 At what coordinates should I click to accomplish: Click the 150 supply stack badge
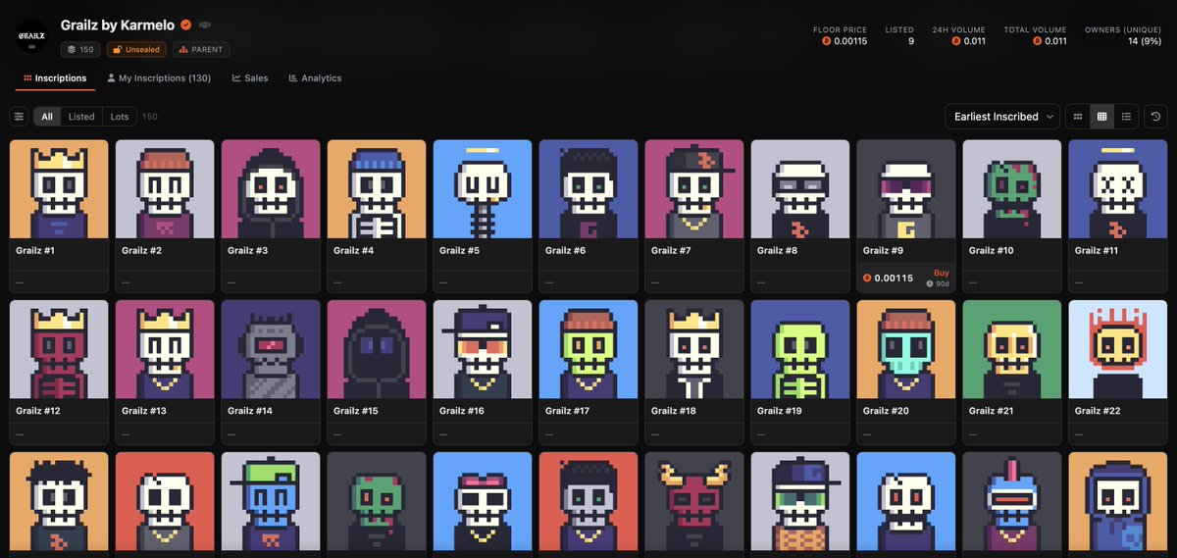pyautogui.click(x=80, y=49)
